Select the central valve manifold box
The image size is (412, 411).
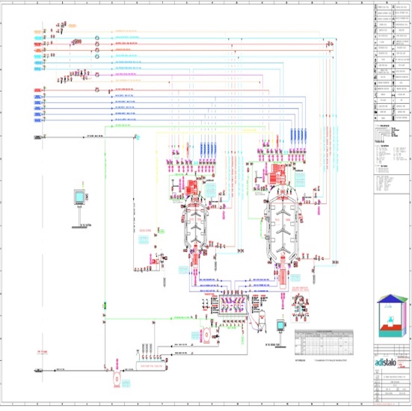click(x=233, y=305)
